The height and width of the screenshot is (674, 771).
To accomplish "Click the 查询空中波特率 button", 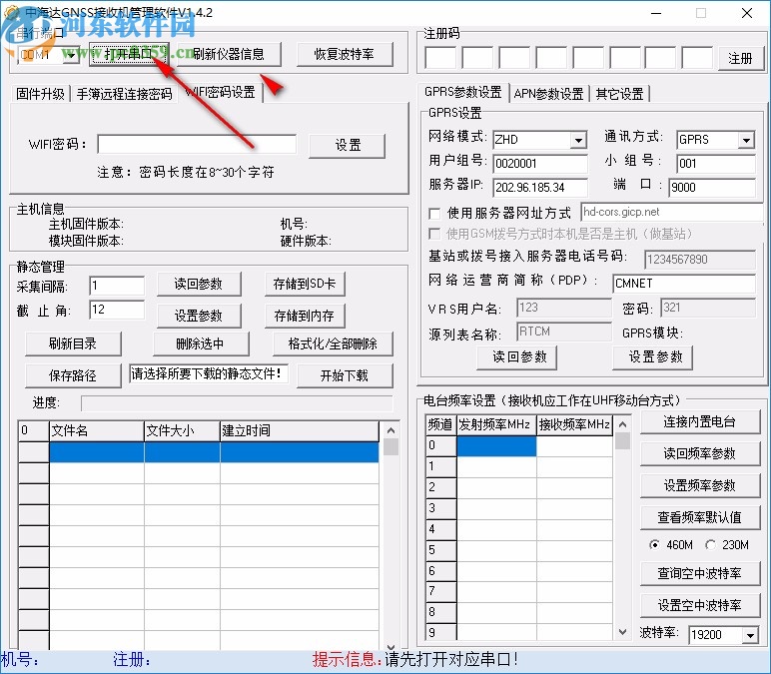I will coord(700,574).
